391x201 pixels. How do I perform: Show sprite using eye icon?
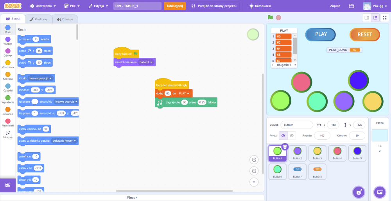[283, 135]
